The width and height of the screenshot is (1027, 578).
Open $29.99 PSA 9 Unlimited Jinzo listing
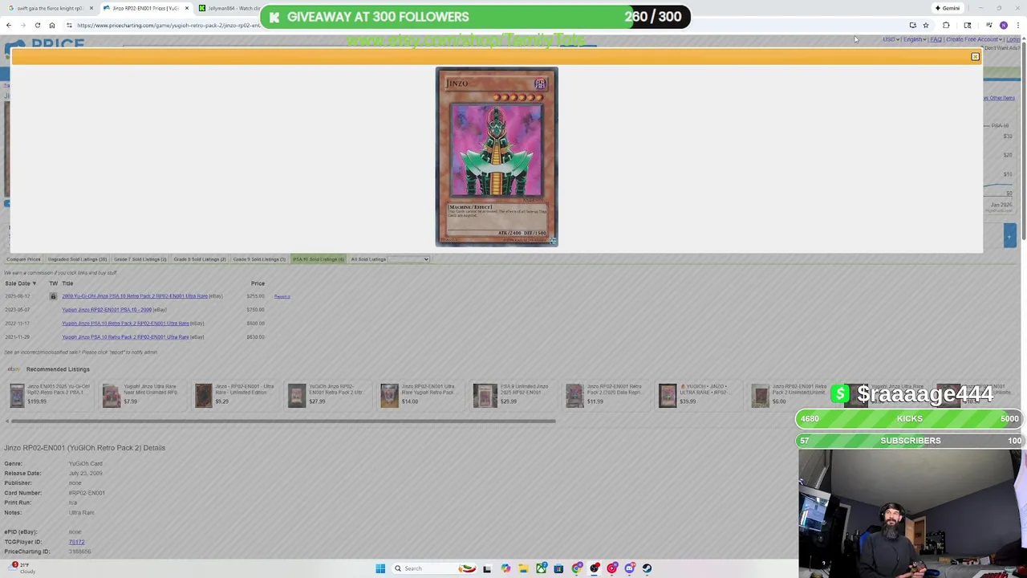[514, 394]
